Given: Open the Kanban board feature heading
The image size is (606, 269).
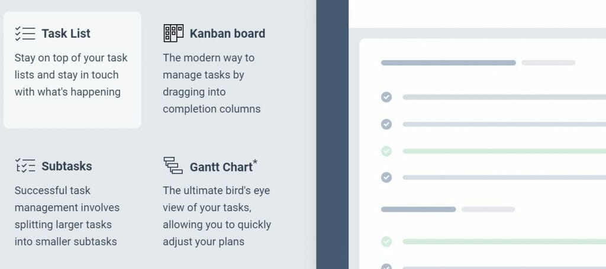Looking at the screenshot, I should click(227, 34).
